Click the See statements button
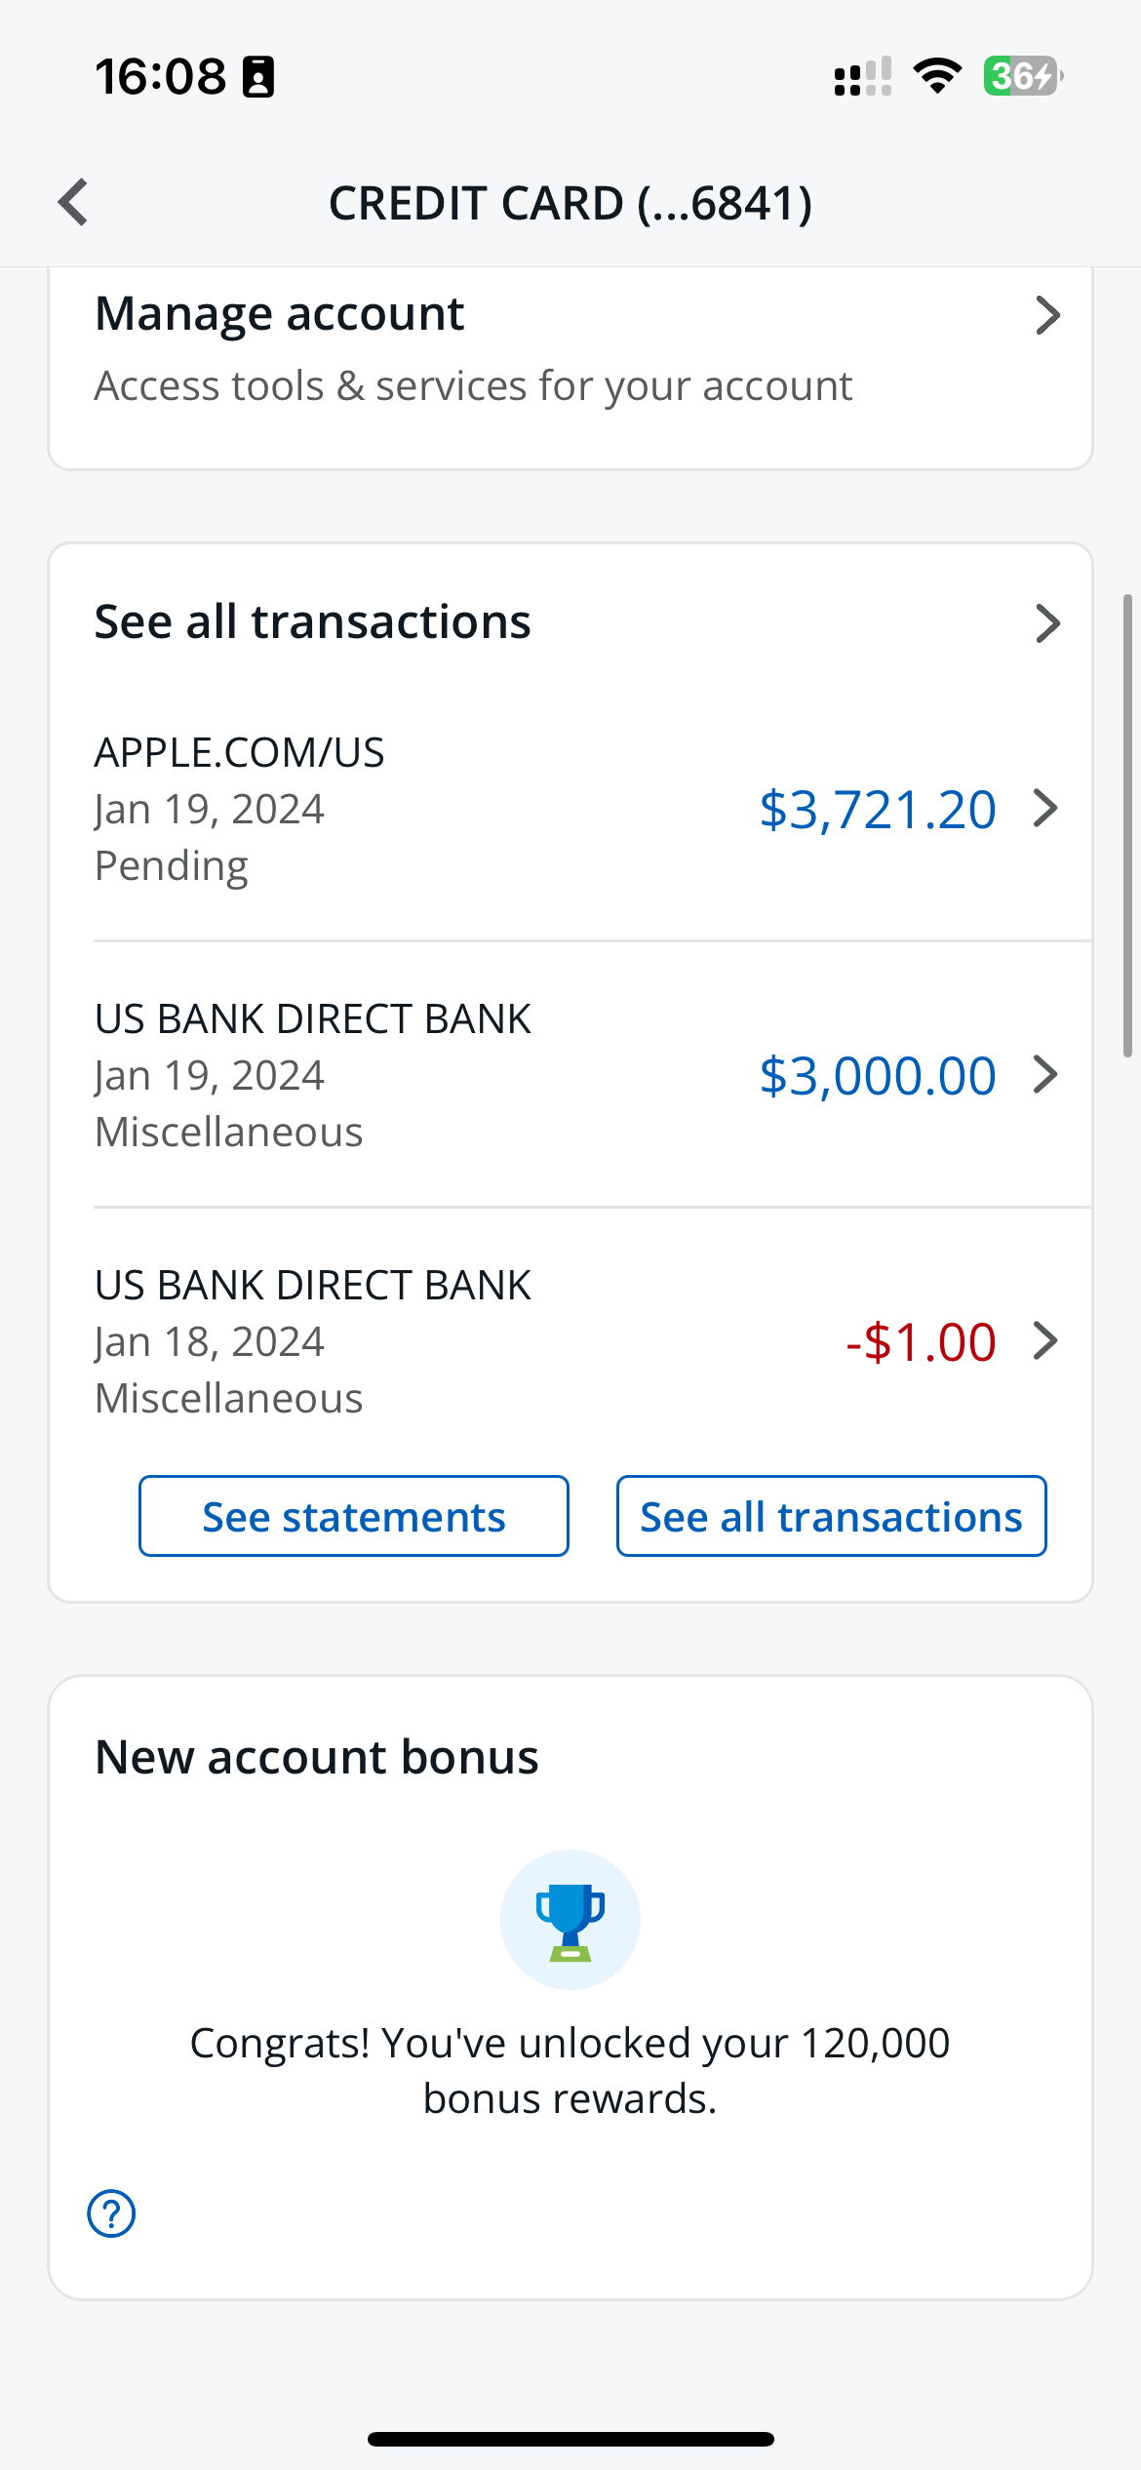The height and width of the screenshot is (2470, 1141). point(354,1516)
